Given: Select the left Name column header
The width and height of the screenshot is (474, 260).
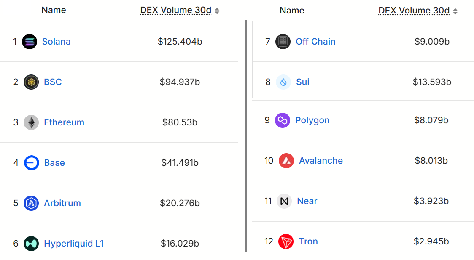Looking at the screenshot, I should pos(53,10).
